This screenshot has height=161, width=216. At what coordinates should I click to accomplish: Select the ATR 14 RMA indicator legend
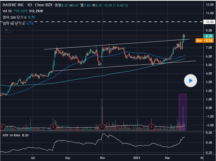point(11,135)
